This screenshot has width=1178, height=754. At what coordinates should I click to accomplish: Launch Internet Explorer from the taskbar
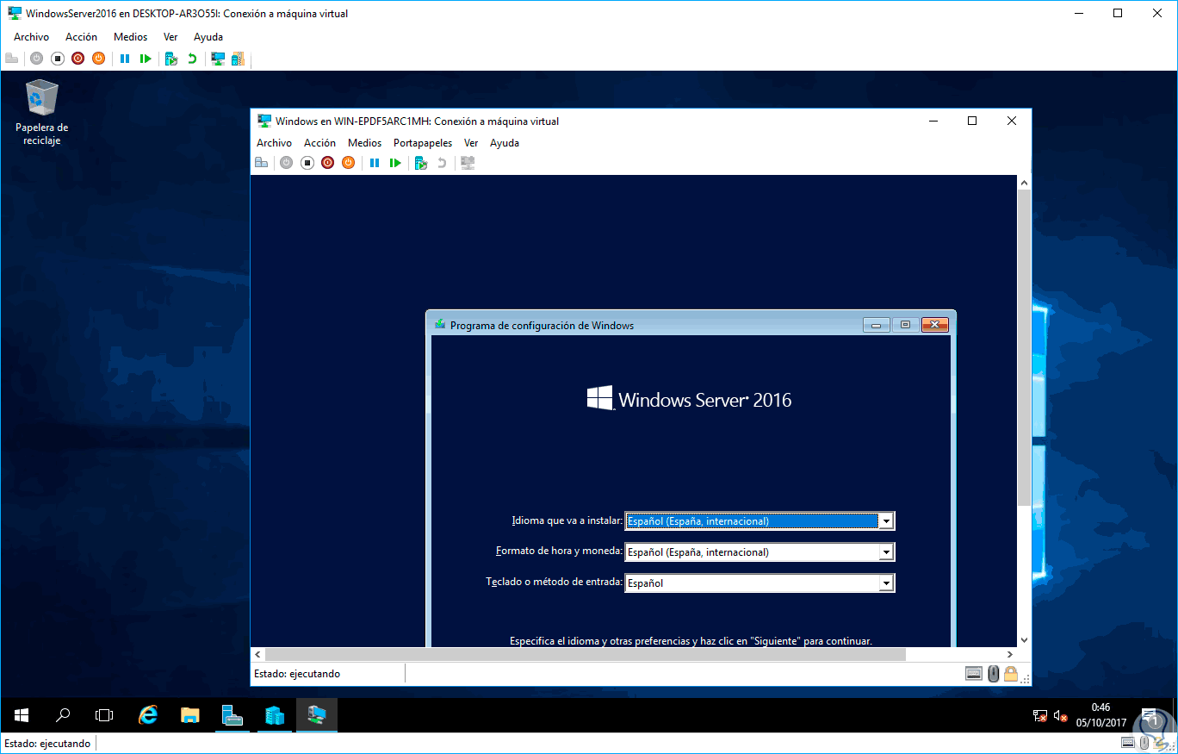[148, 715]
